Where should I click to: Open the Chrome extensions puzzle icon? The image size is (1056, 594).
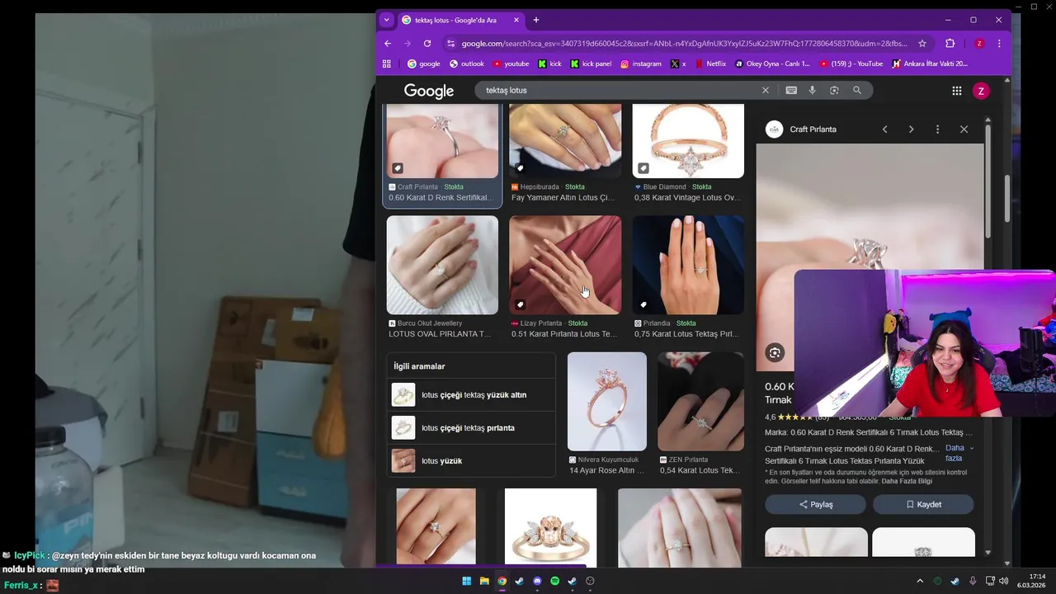pyautogui.click(x=950, y=44)
